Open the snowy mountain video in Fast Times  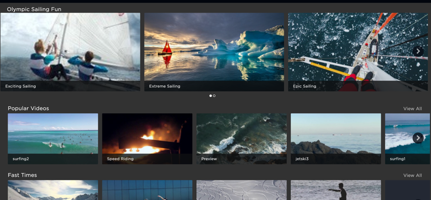pos(53,190)
